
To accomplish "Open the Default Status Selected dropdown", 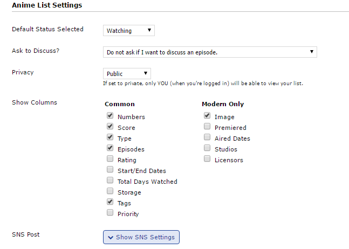I will click(128, 31).
